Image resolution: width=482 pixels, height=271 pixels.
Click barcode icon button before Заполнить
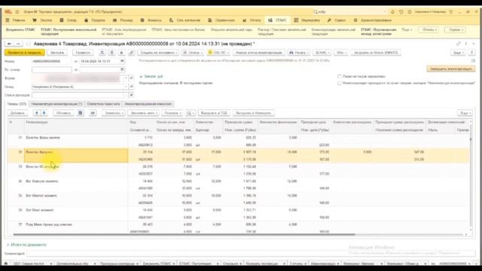tap(93, 113)
